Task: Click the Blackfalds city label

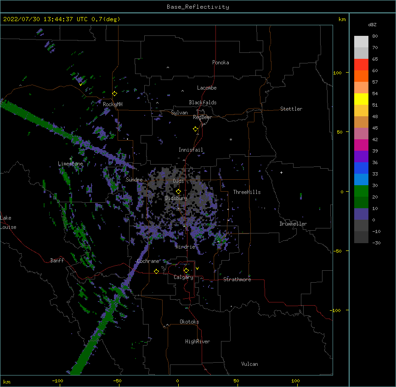Action: (x=203, y=102)
